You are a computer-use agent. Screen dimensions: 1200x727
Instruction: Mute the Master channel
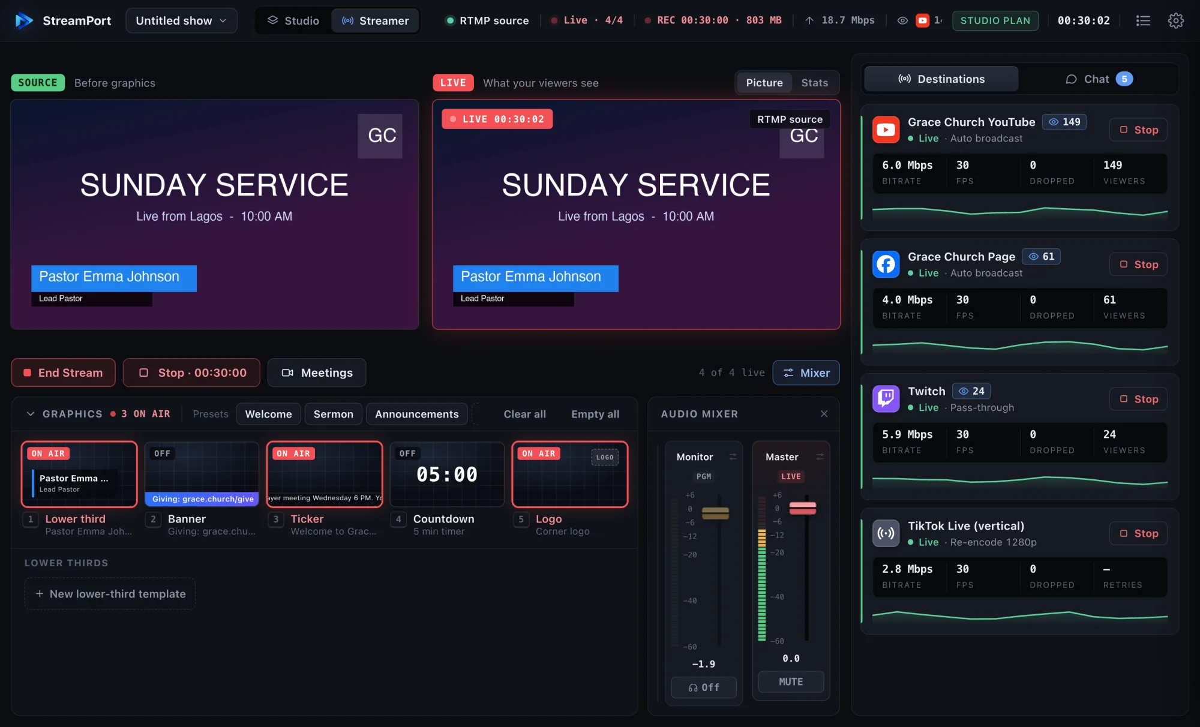pos(791,682)
